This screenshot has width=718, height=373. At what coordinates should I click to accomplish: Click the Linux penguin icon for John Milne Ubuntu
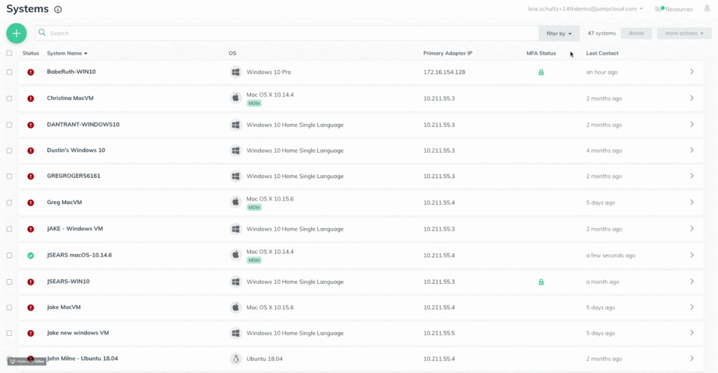pos(236,359)
